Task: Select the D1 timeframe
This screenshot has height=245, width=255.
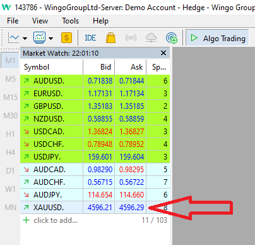Action: click(10, 171)
